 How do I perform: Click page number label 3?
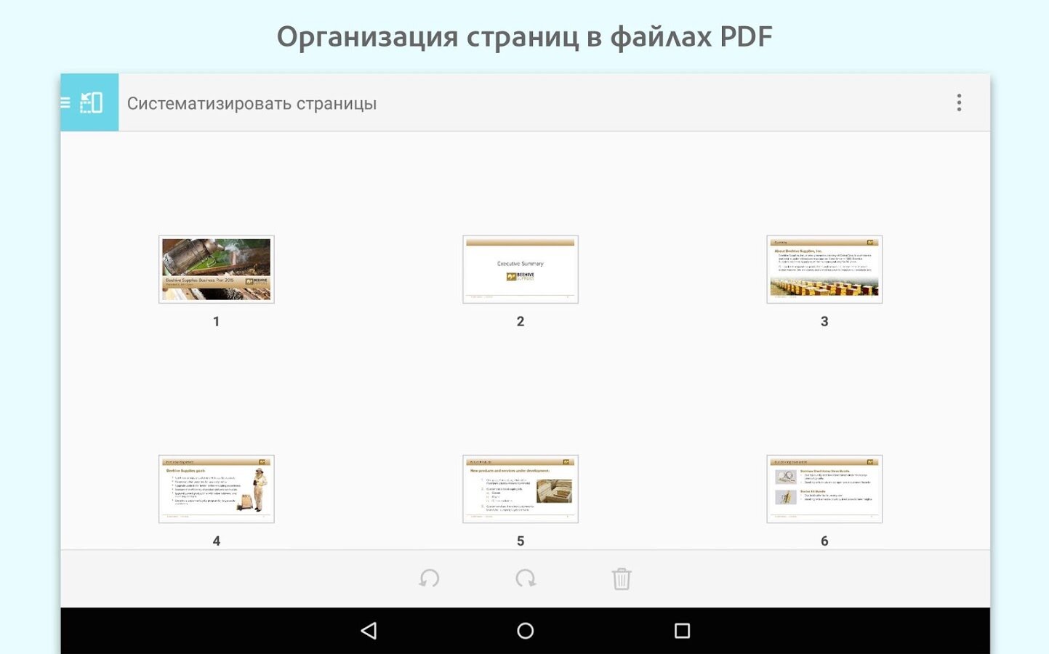(x=824, y=321)
